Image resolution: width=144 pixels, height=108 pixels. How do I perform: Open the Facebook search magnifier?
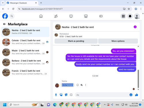[12, 16]
